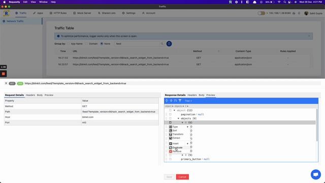Collapse the objects [9] node
The height and width of the screenshot is (183, 325).
[178, 118]
